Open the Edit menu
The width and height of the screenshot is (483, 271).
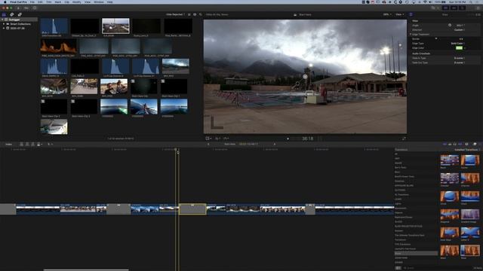point(40,2)
